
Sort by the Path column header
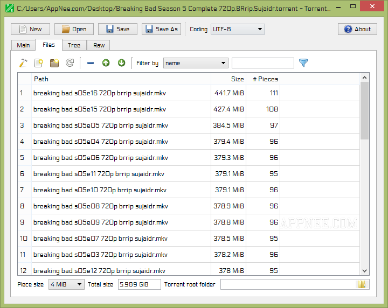click(x=121, y=79)
